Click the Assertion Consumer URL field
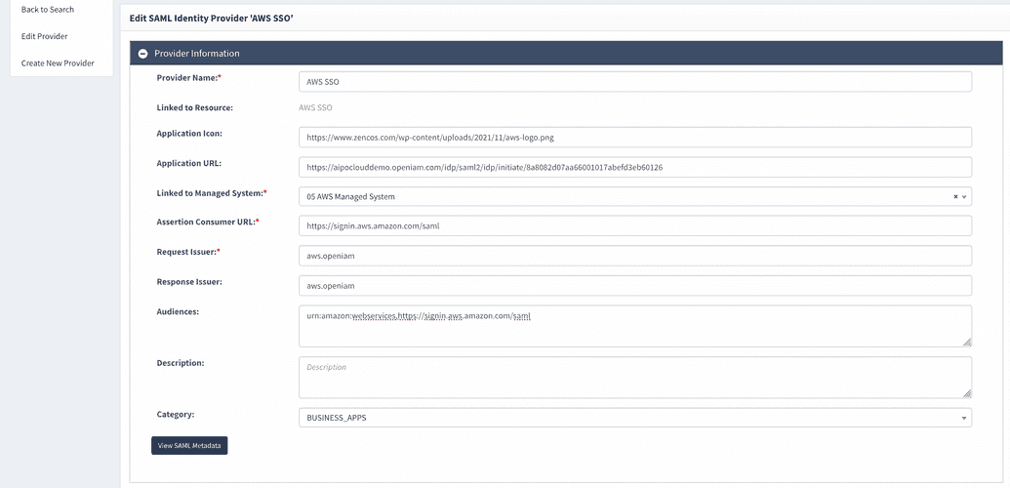 pos(635,226)
